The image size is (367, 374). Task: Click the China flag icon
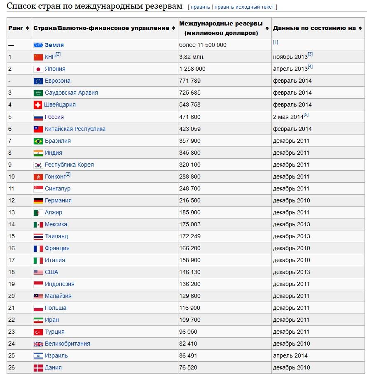click(38, 57)
